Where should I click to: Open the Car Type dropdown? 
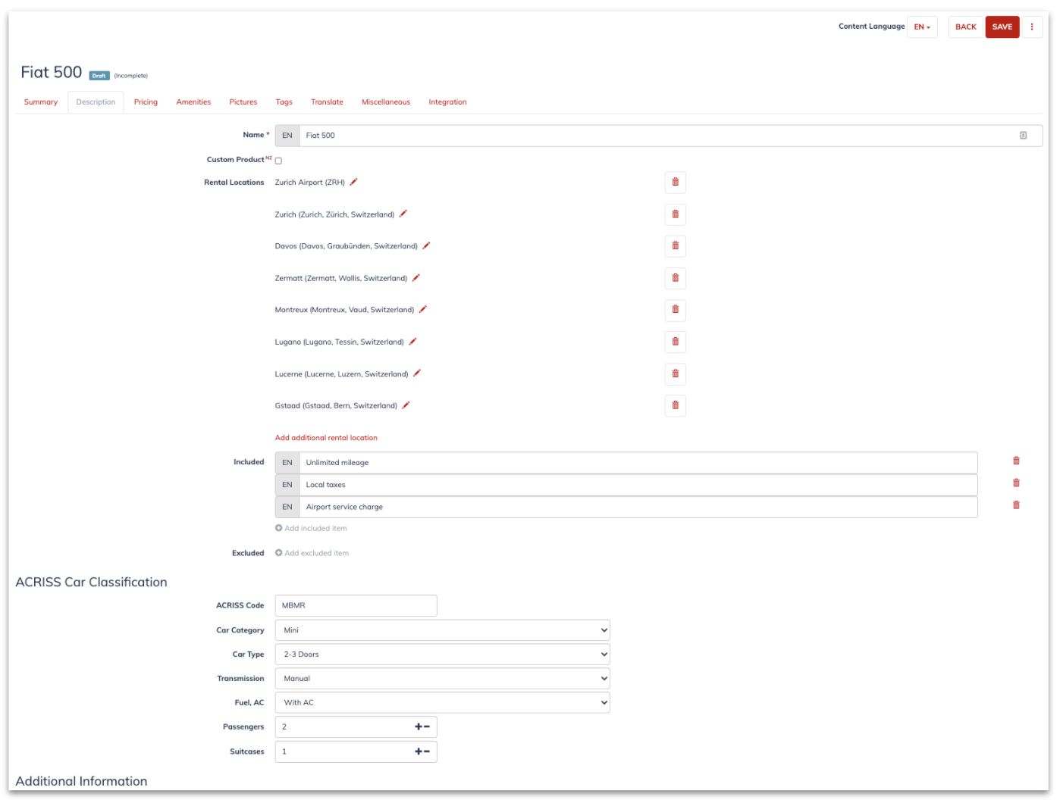[442, 655]
